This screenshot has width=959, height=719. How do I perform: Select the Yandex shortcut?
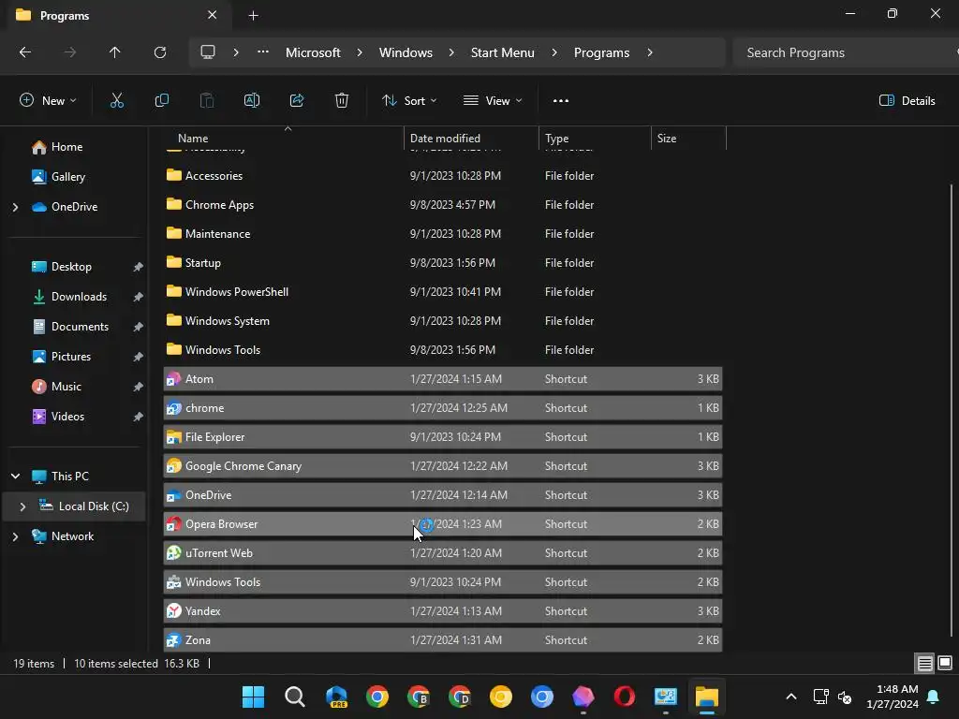[x=443, y=611]
